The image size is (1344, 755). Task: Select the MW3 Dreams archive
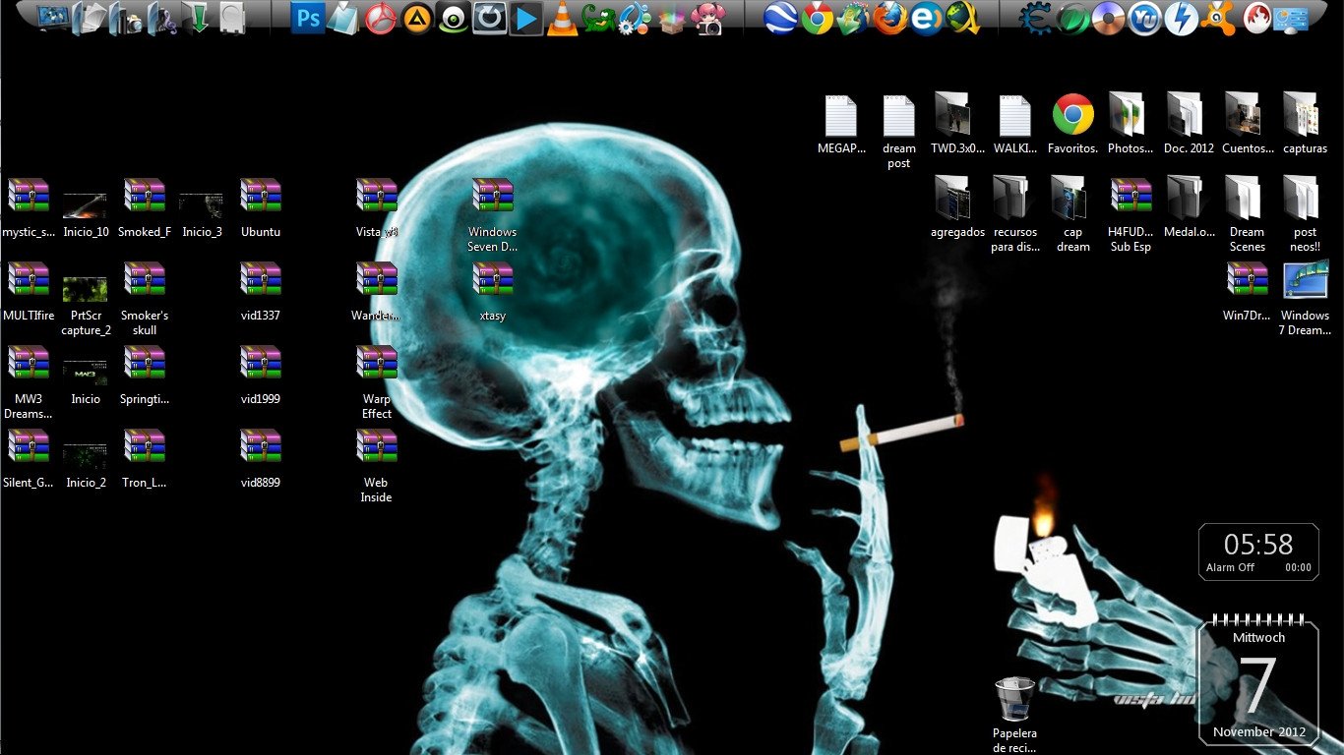pos(29,382)
